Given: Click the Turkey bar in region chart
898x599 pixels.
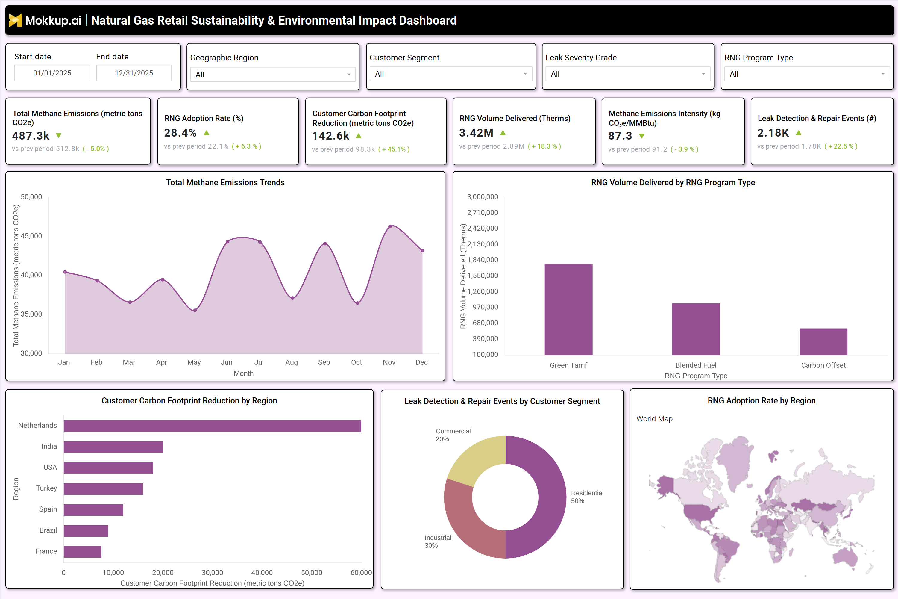Looking at the screenshot, I should 104,489.
